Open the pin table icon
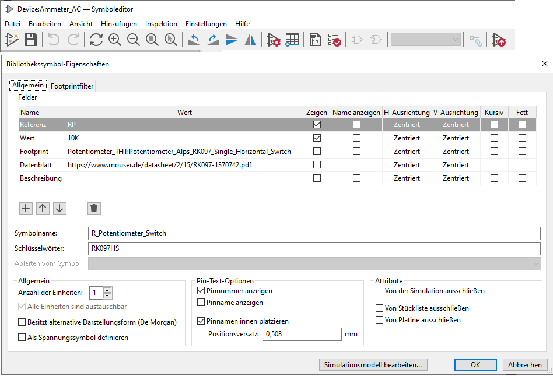Viewport: 553px width, 376px height. coord(292,40)
